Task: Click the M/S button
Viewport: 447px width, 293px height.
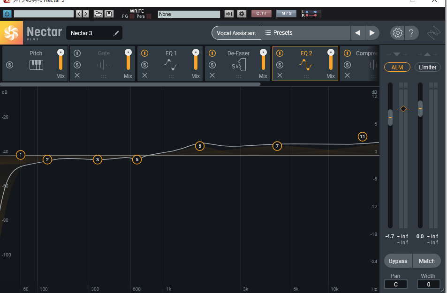Action: click(286, 14)
